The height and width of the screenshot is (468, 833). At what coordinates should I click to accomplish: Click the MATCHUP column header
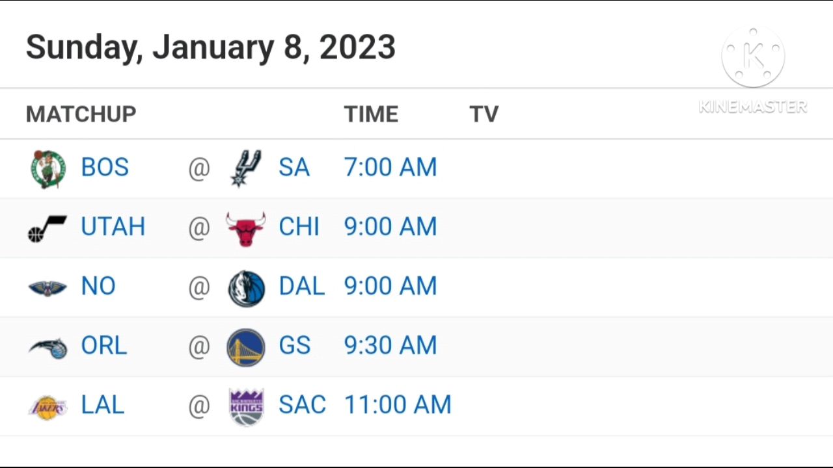point(81,114)
